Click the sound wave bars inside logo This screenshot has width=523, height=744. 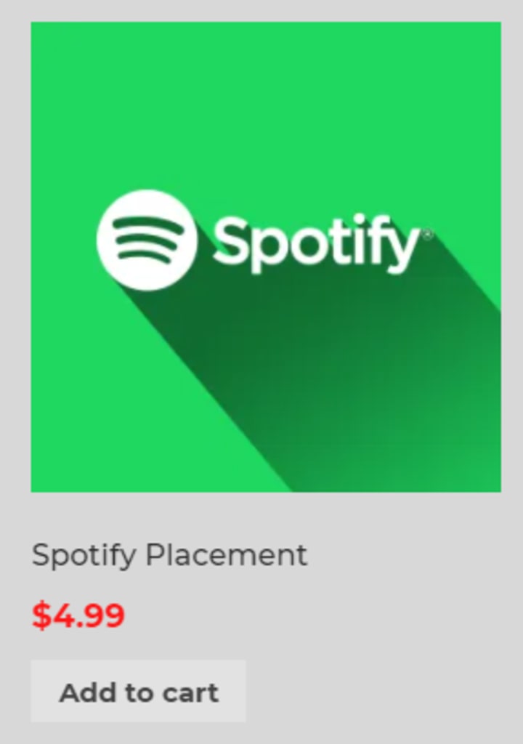[146, 240]
